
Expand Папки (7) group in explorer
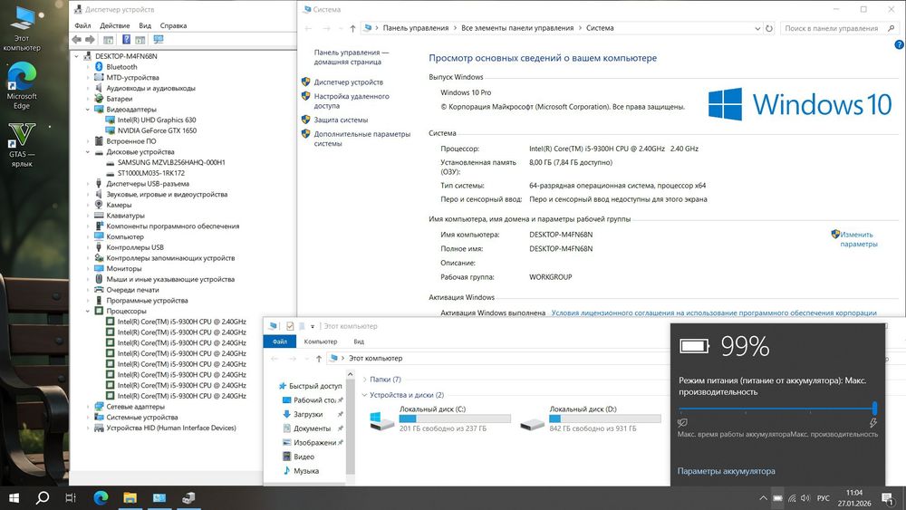364,380
